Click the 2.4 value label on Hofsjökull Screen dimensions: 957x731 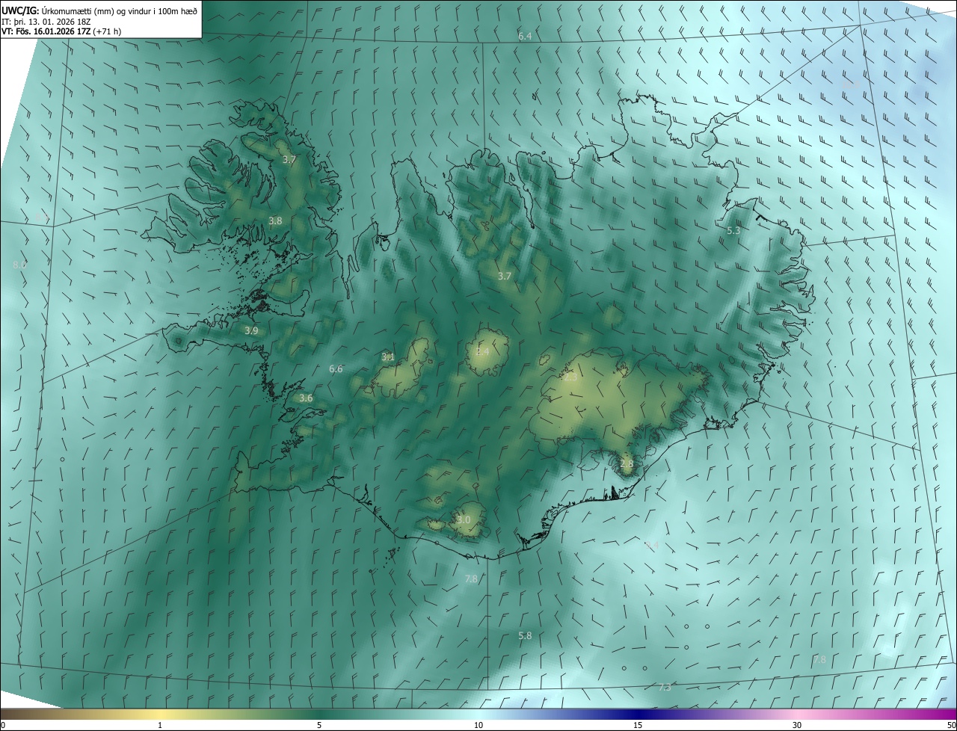pyautogui.click(x=483, y=351)
